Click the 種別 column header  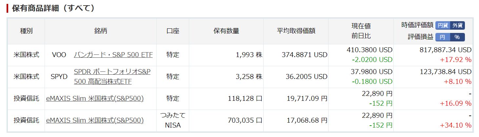[26, 31]
